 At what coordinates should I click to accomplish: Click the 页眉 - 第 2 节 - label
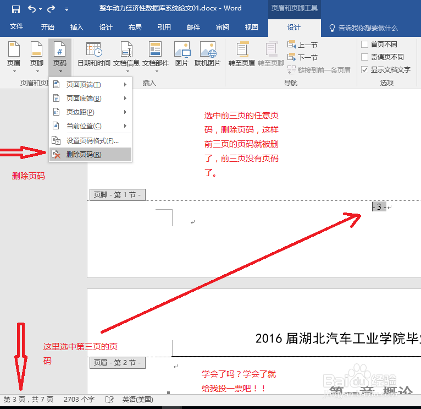coord(117,362)
